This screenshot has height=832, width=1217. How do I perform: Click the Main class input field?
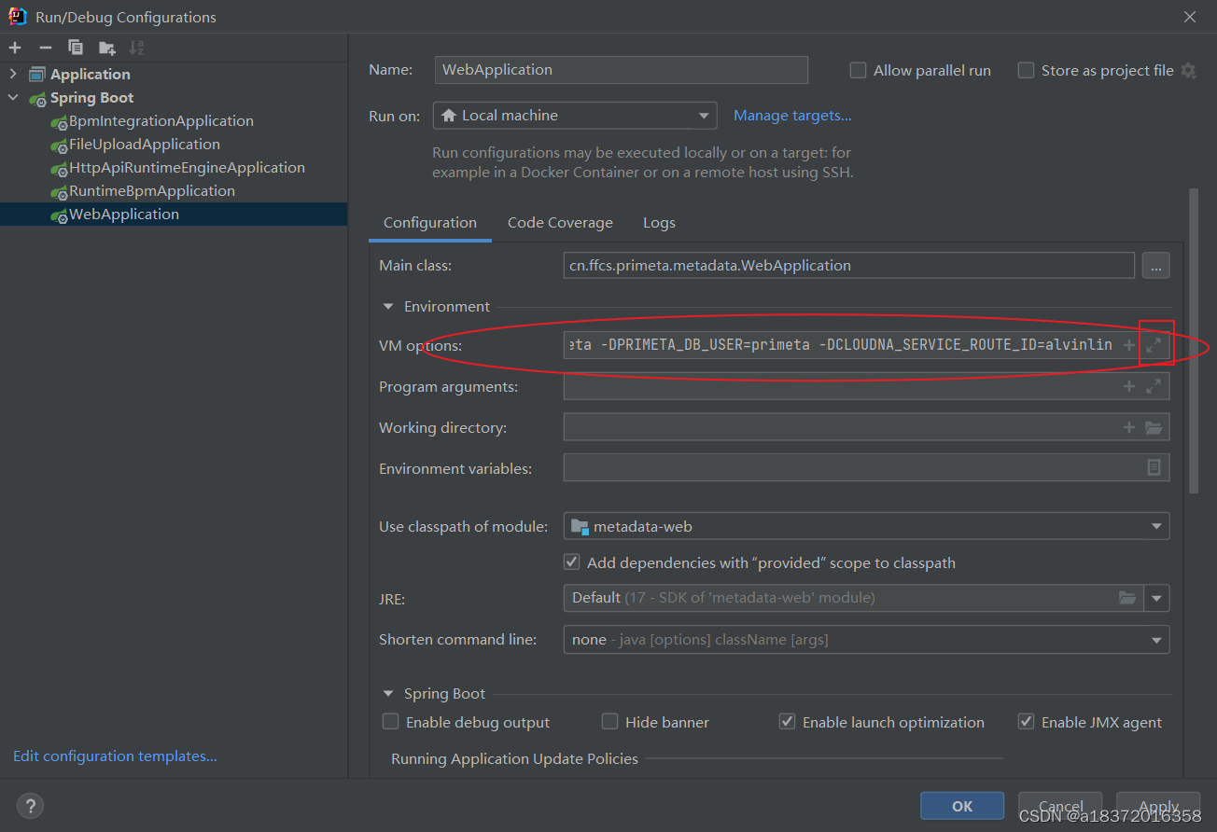[849, 266]
